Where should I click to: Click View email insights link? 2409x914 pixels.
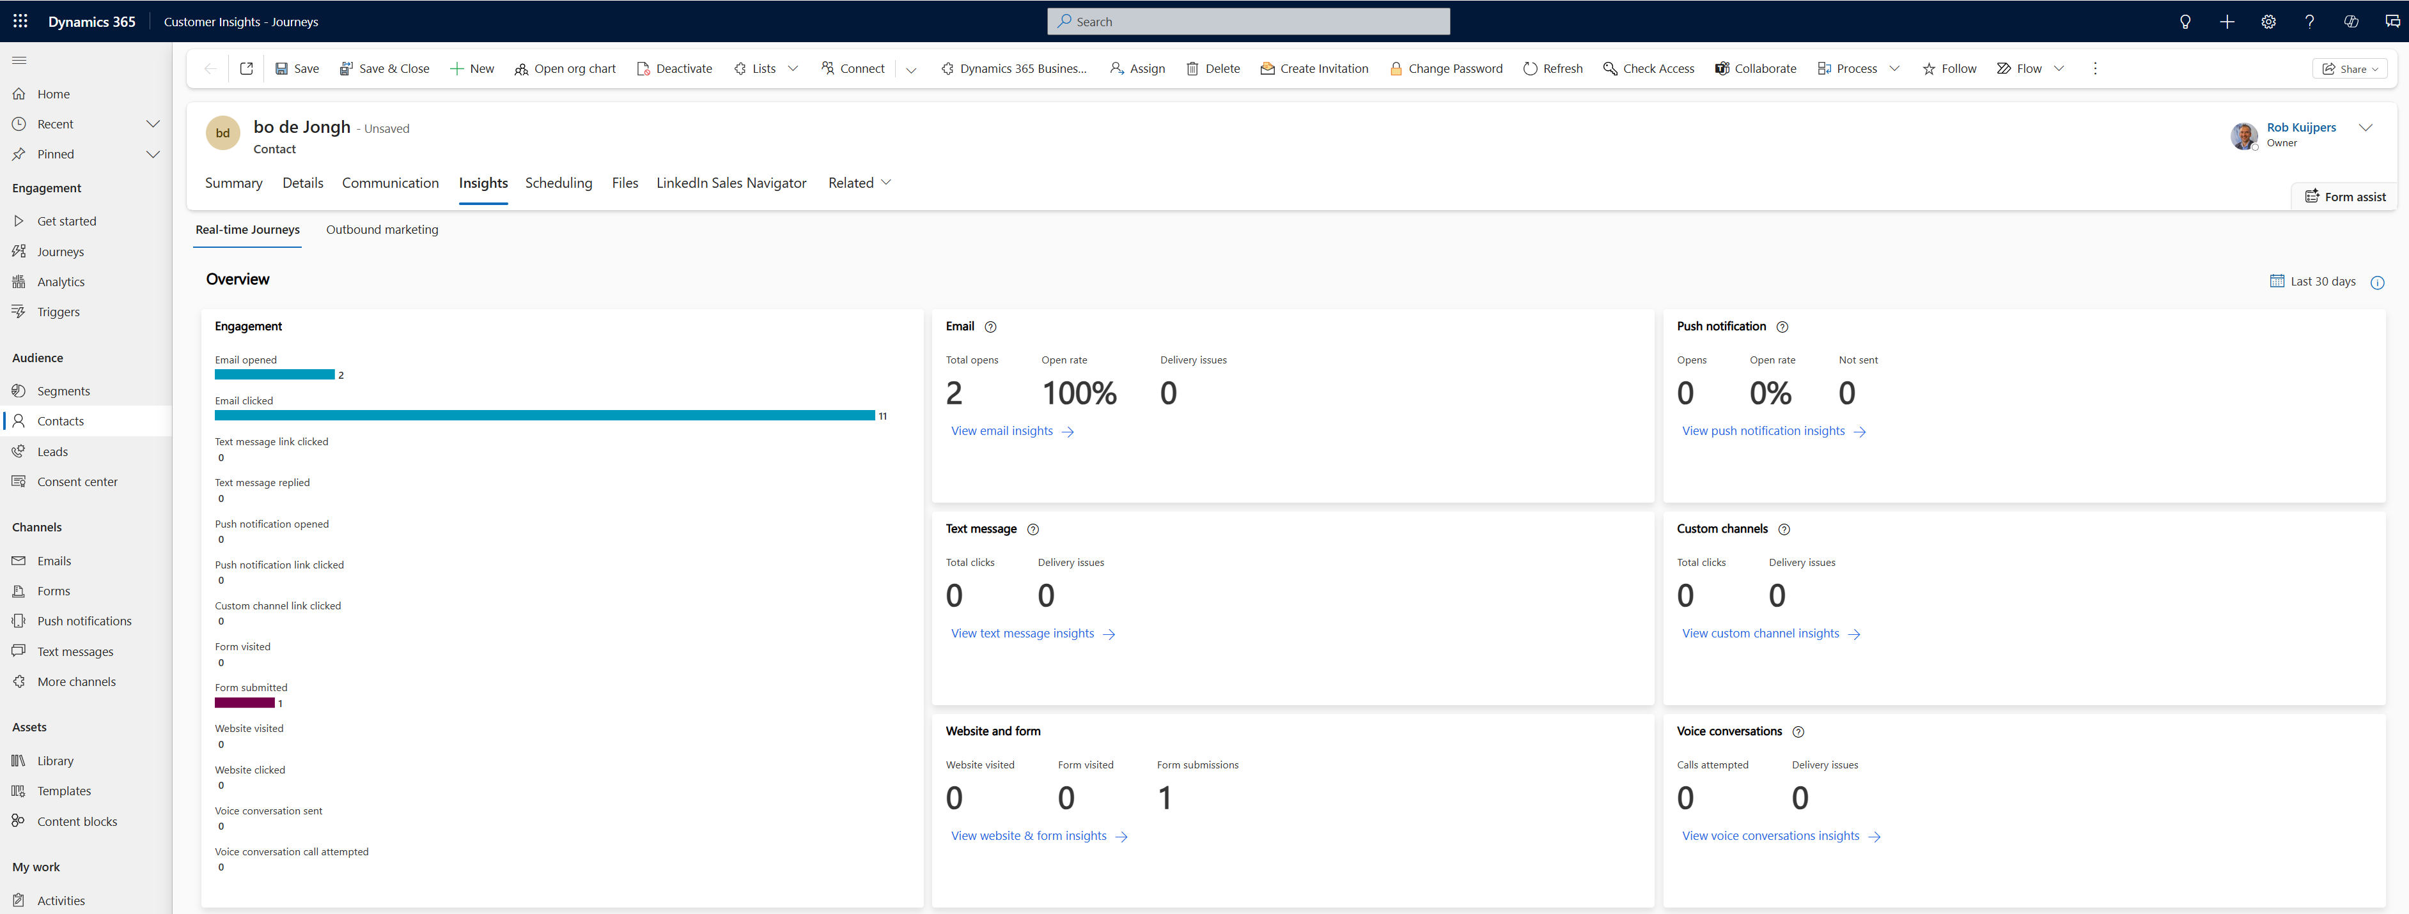pyautogui.click(x=1002, y=431)
